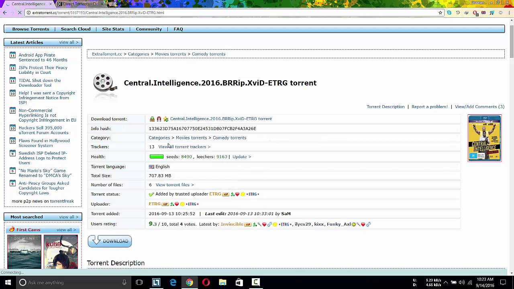Show hidden system tray icons

[445, 282]
